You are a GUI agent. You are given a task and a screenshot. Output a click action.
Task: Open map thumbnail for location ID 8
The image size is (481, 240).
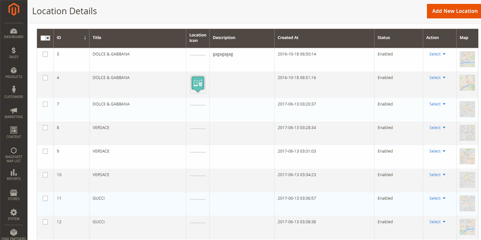click(x=467, y=133)
